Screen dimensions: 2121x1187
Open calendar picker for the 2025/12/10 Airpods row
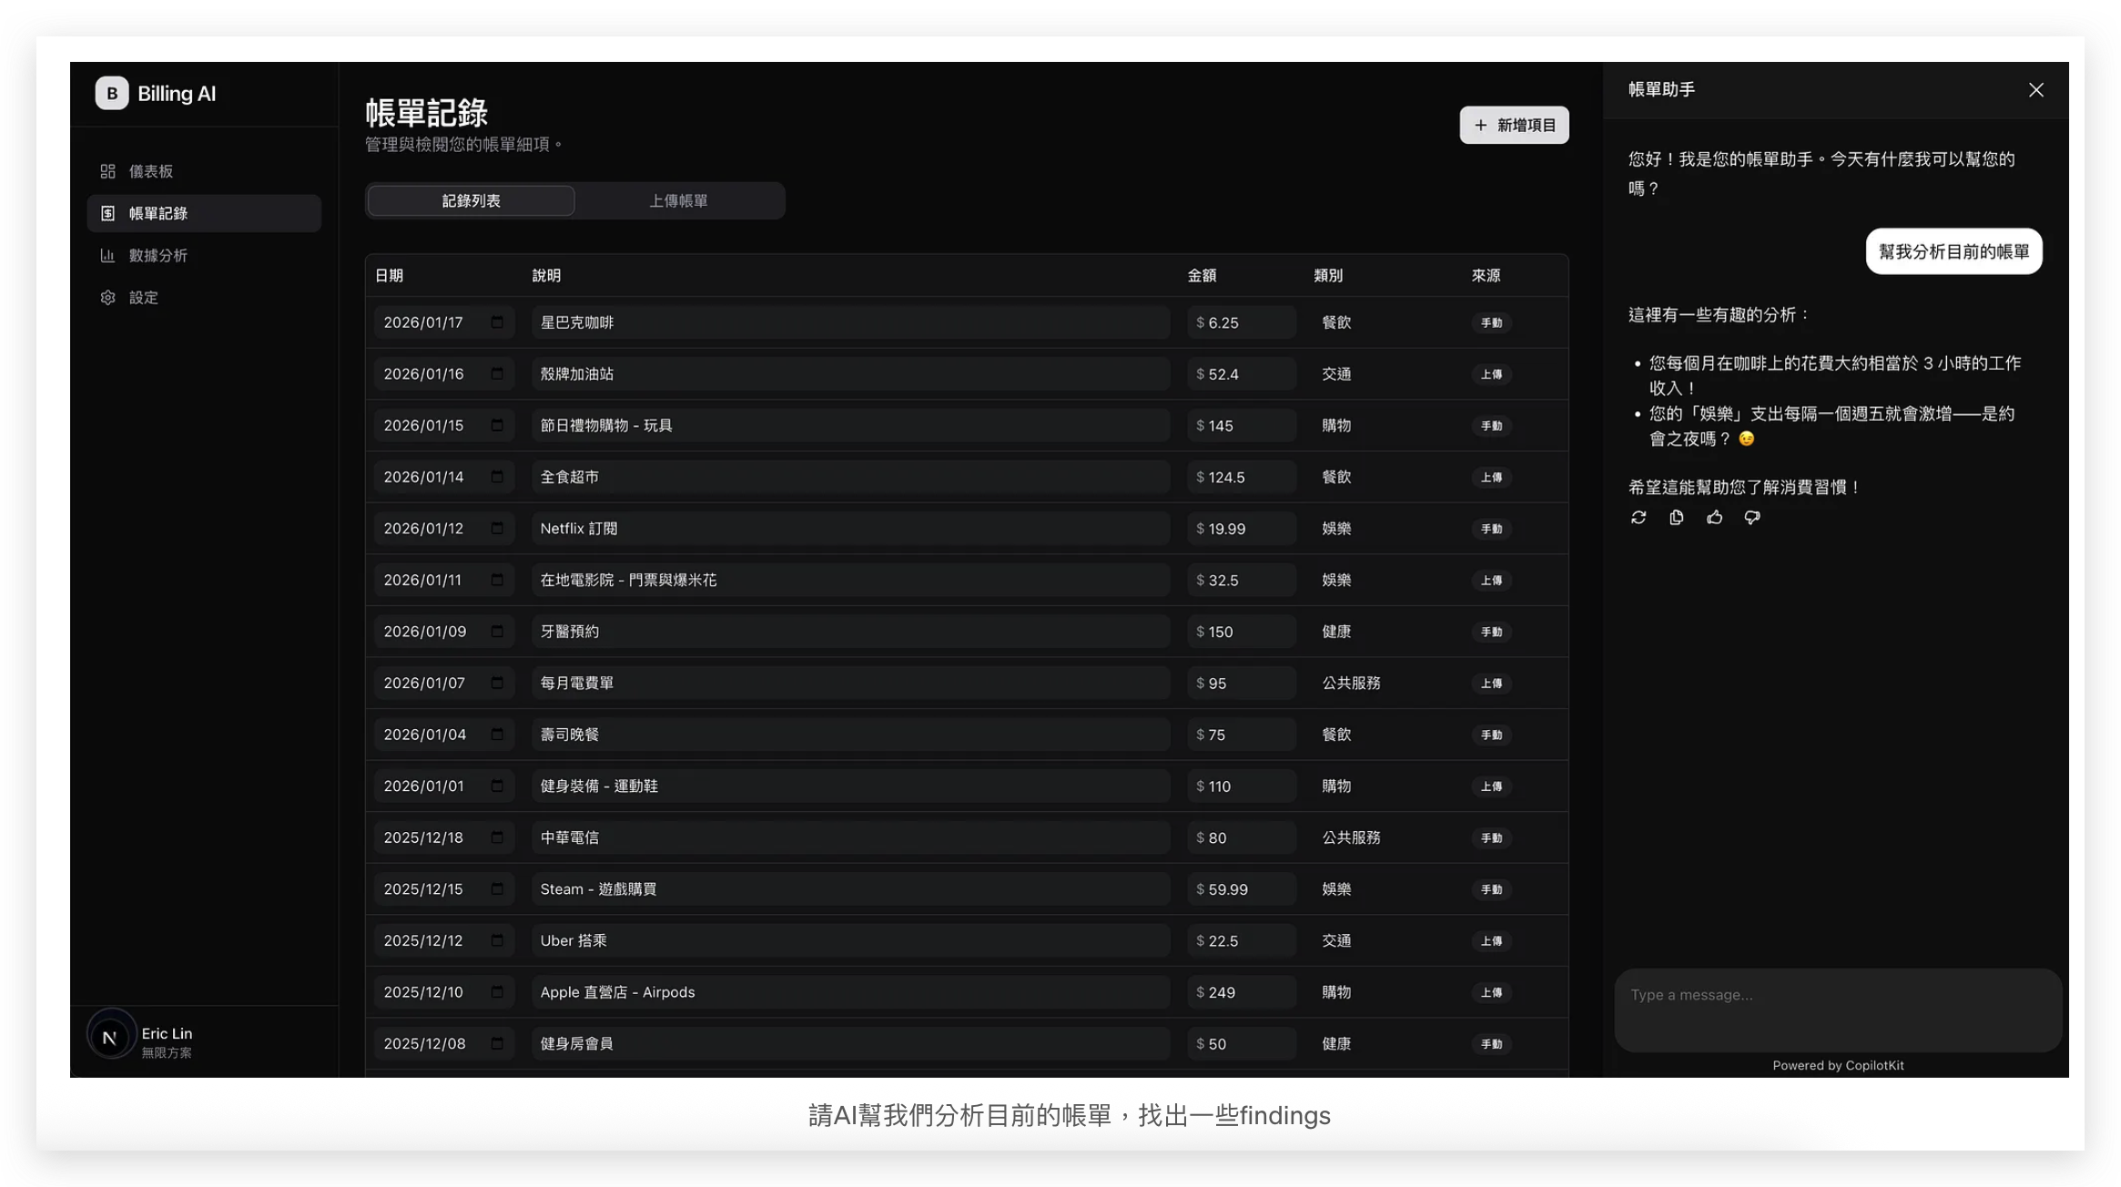tap(497, 992)
